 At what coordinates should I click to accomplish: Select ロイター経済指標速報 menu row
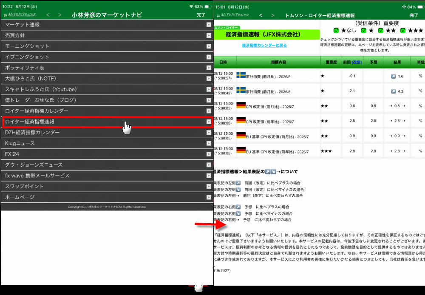[x=107, y=122]
